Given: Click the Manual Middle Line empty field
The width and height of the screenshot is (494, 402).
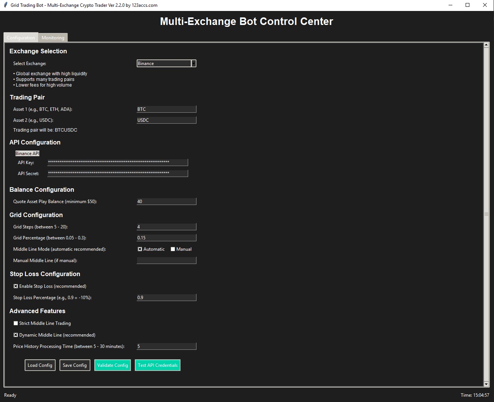Looking at the screenshot, I should point(167,261).
